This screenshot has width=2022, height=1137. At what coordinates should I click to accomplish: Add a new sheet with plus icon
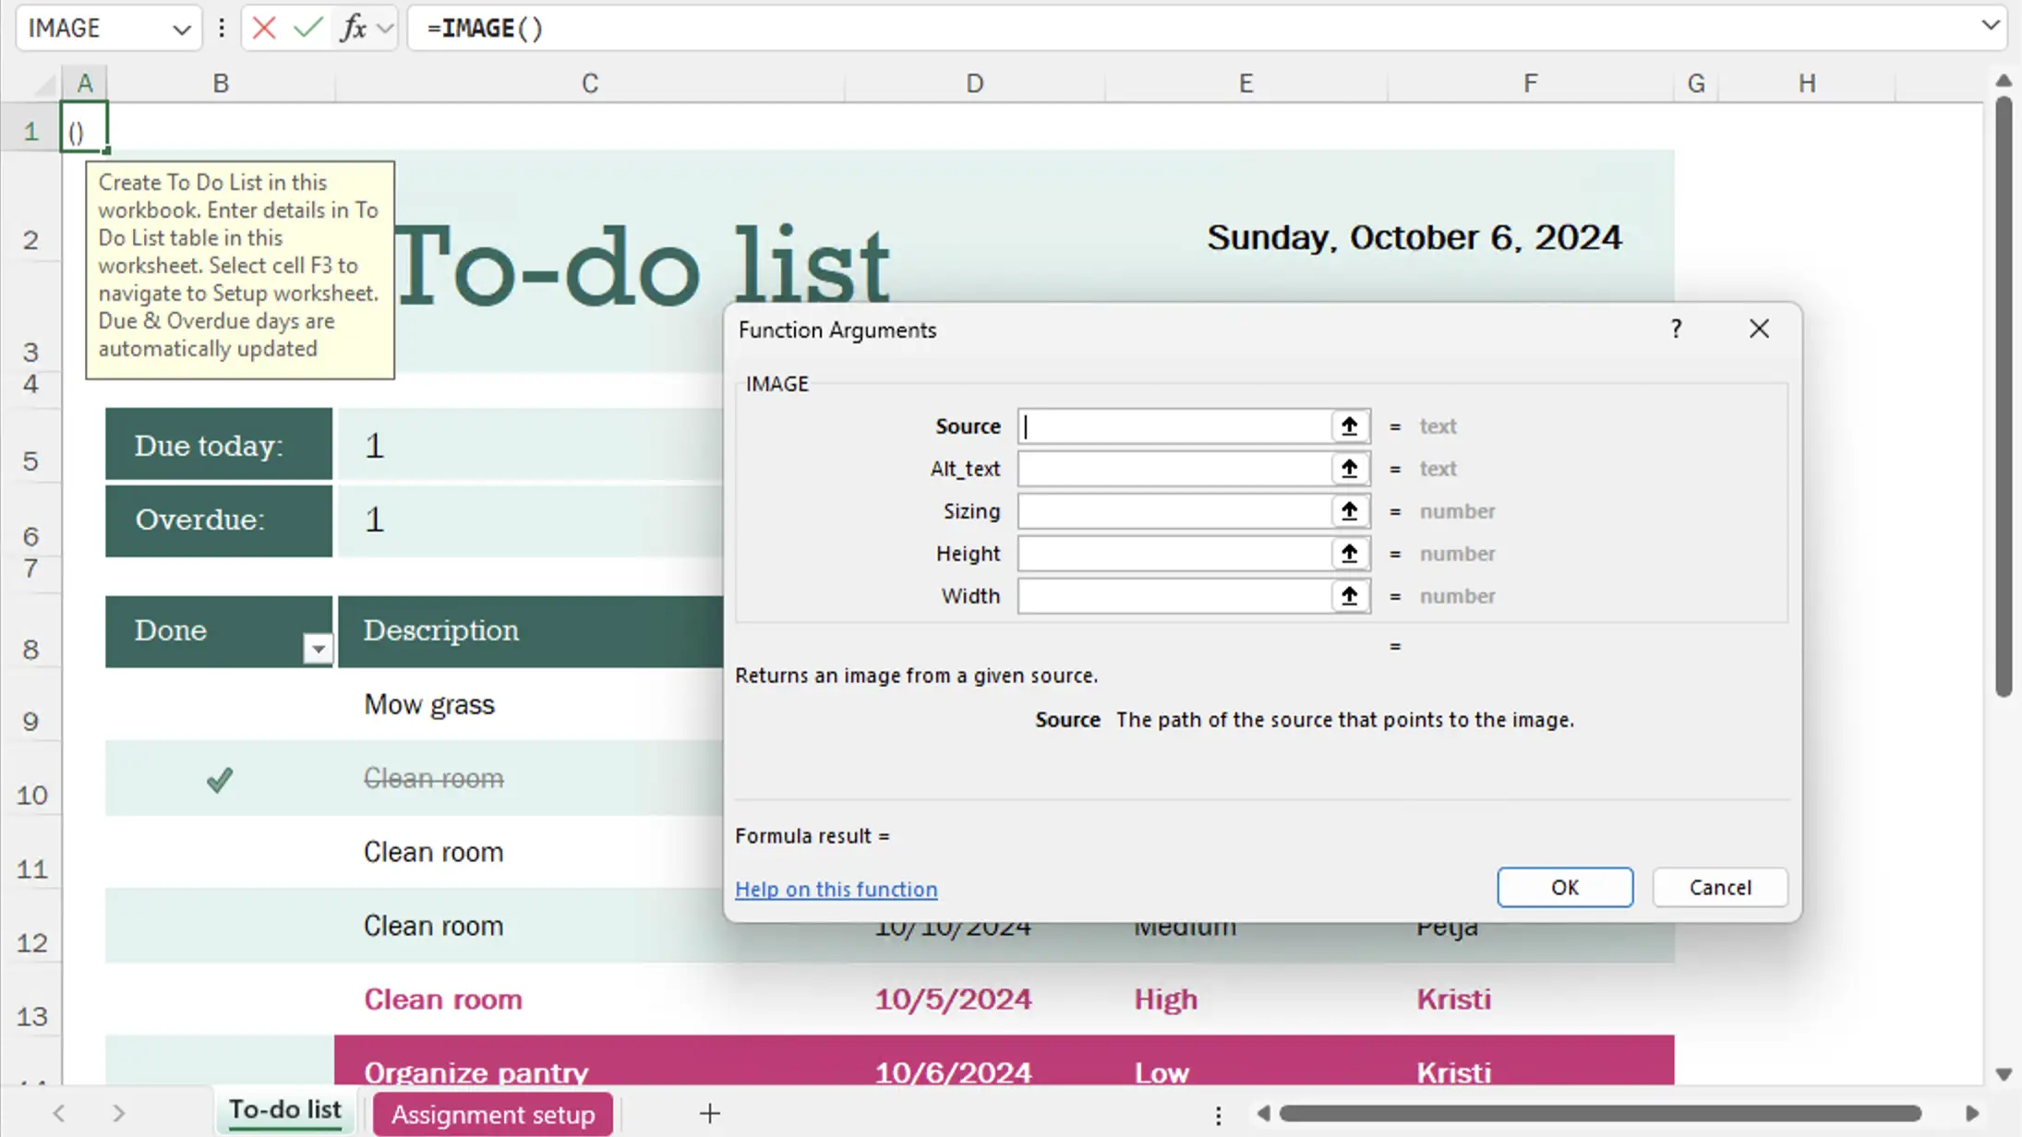click(x=709, y=1113)
